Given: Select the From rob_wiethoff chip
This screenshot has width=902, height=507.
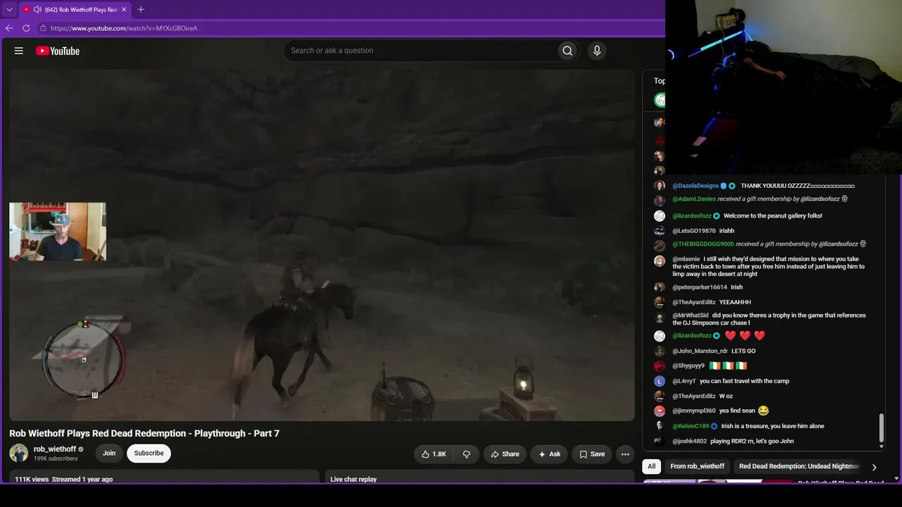Looking at the screenshot, I should point(698,466).
